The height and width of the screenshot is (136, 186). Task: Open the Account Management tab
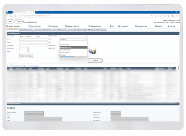tap(26, 30)
